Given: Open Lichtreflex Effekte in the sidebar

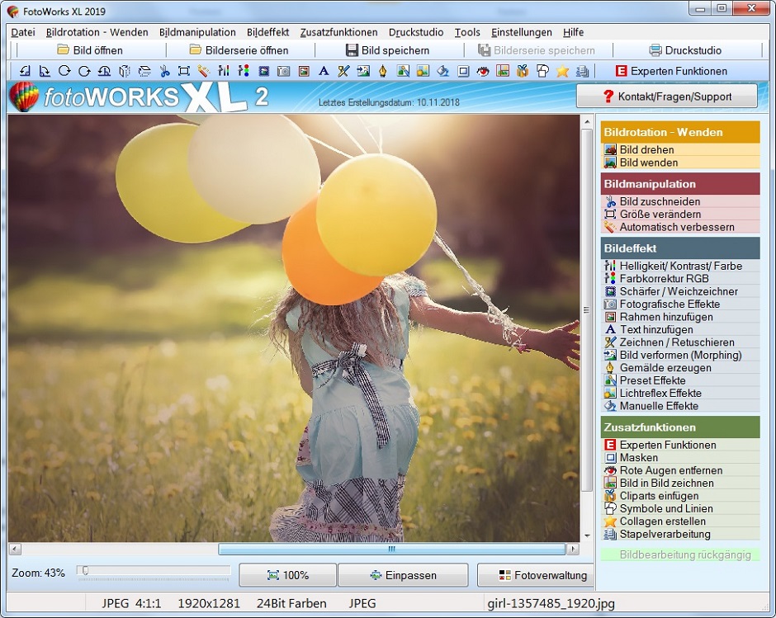Looking at the screenshot, I should 660,394.
